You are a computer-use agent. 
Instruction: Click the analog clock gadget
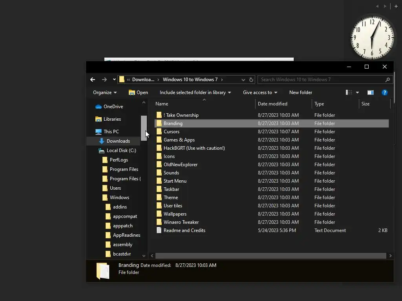[x=372, y=38]
